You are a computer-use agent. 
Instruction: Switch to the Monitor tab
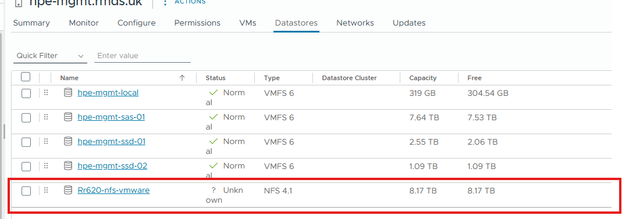point(84,23)
